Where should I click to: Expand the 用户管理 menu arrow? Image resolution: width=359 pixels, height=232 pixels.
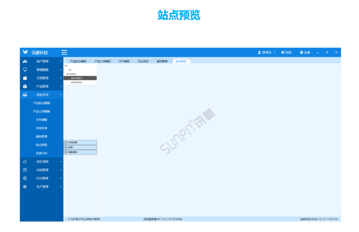point(61,61)
